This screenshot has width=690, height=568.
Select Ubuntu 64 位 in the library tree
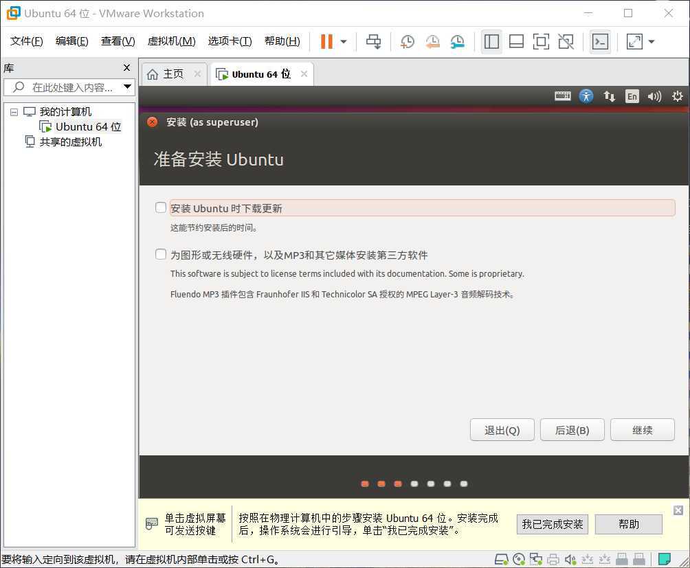pos(87,126)
